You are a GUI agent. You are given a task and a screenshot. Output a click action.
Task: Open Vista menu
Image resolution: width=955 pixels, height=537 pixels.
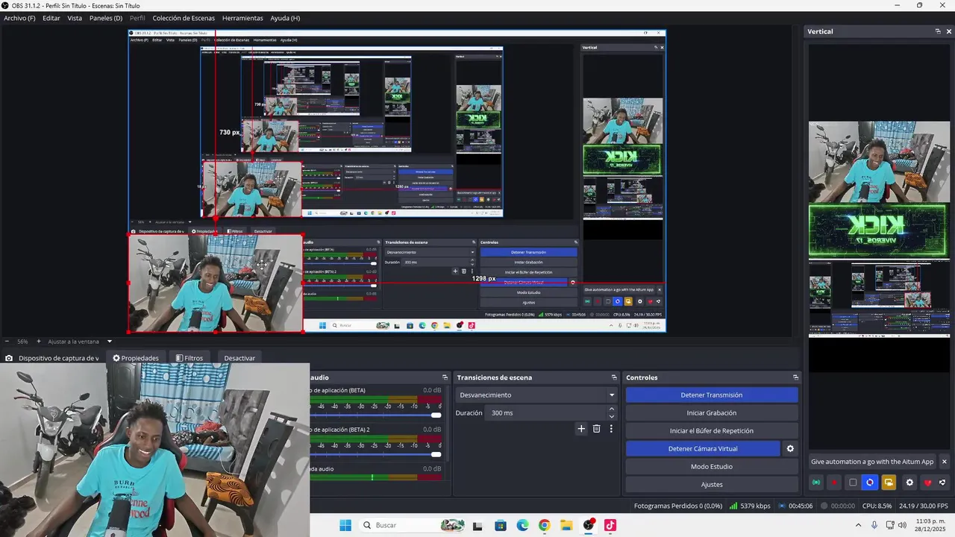(75, 18)
